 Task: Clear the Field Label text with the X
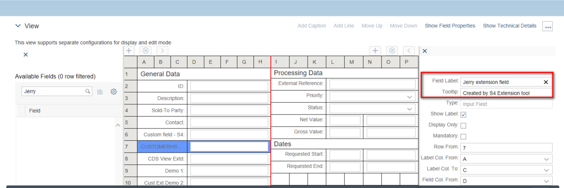click(546, 82)
